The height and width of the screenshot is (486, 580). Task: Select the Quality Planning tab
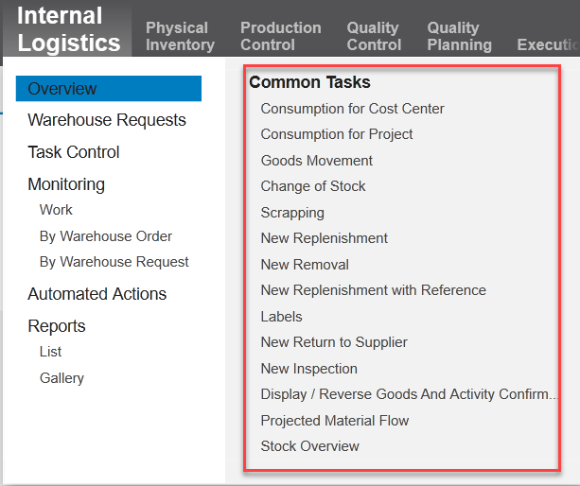(460, 36)
